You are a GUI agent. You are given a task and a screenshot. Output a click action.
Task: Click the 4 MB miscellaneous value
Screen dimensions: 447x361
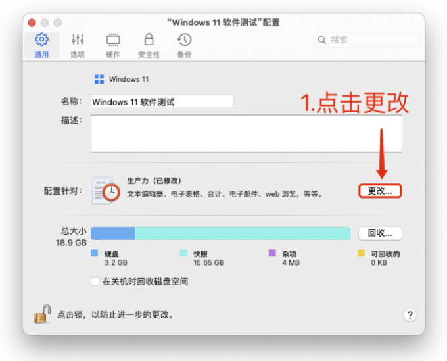click(x=291, y=262)
